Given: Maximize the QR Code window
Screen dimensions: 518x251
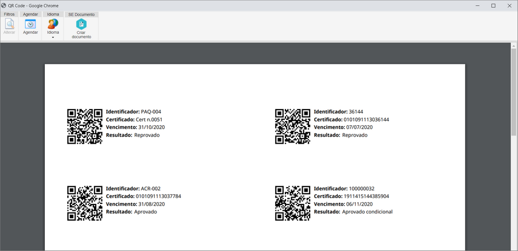Looking at the screenshot, I should click(493, 6).
